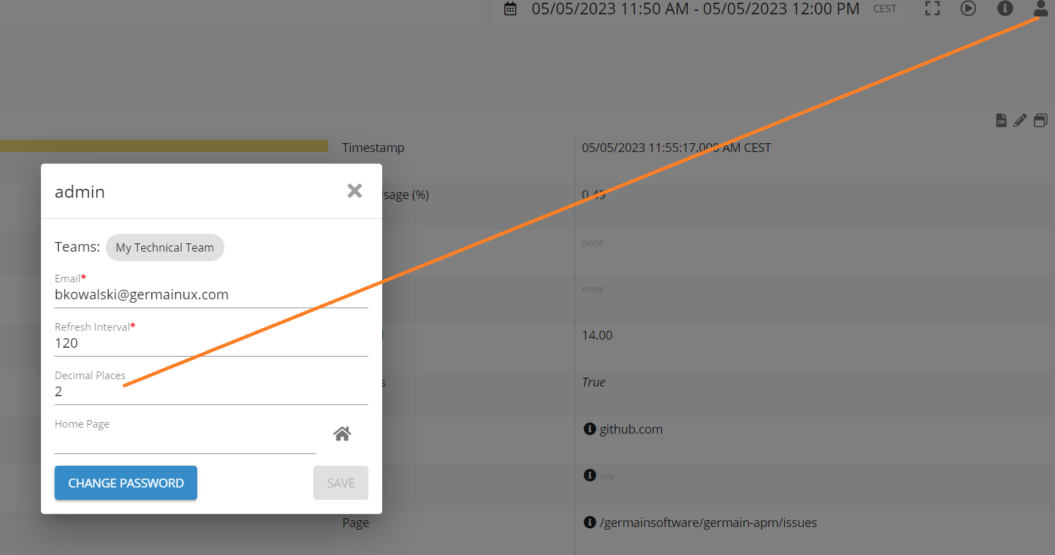The image size is (1055, 555).
Task: Set current page as home icon
Action: 342,434
